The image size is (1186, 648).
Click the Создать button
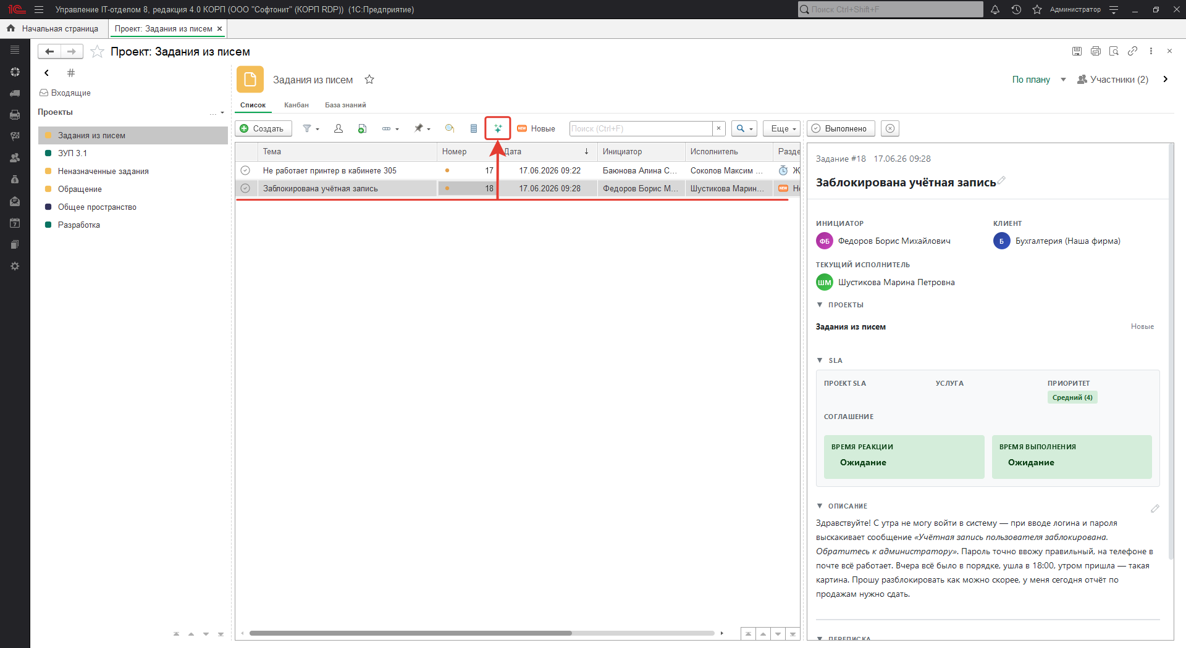point(263,128)
